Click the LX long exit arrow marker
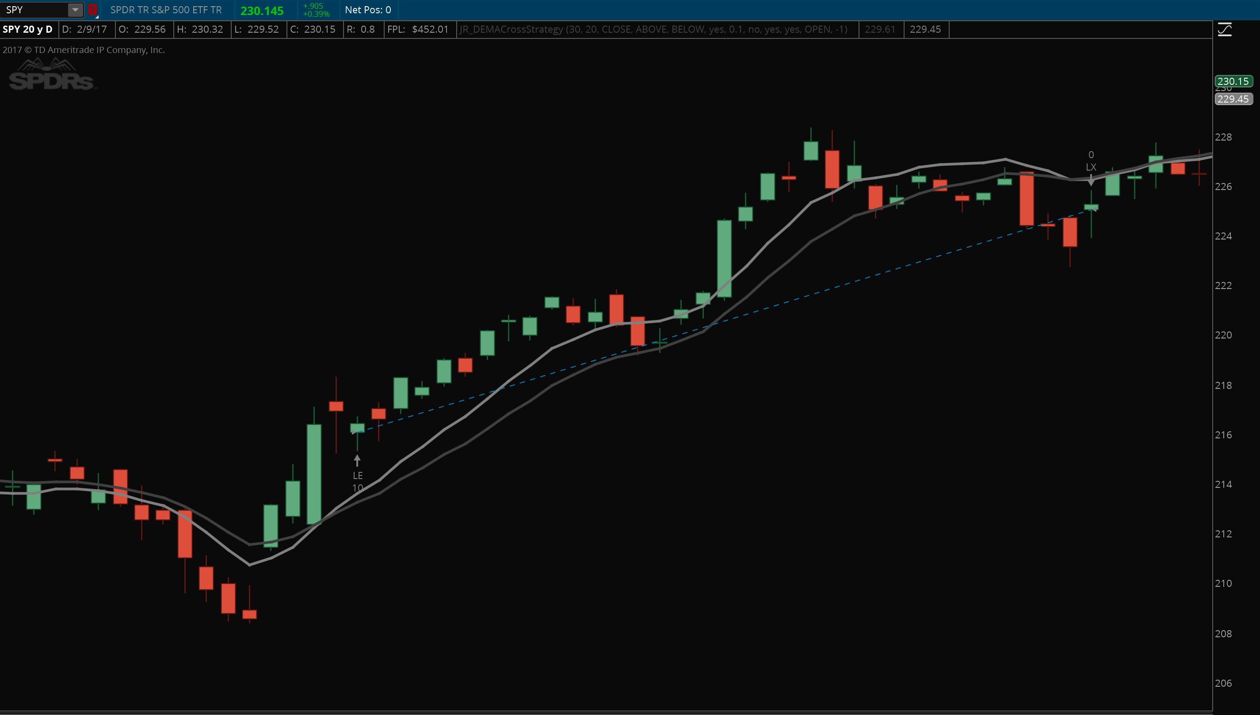 point(1091,180)
